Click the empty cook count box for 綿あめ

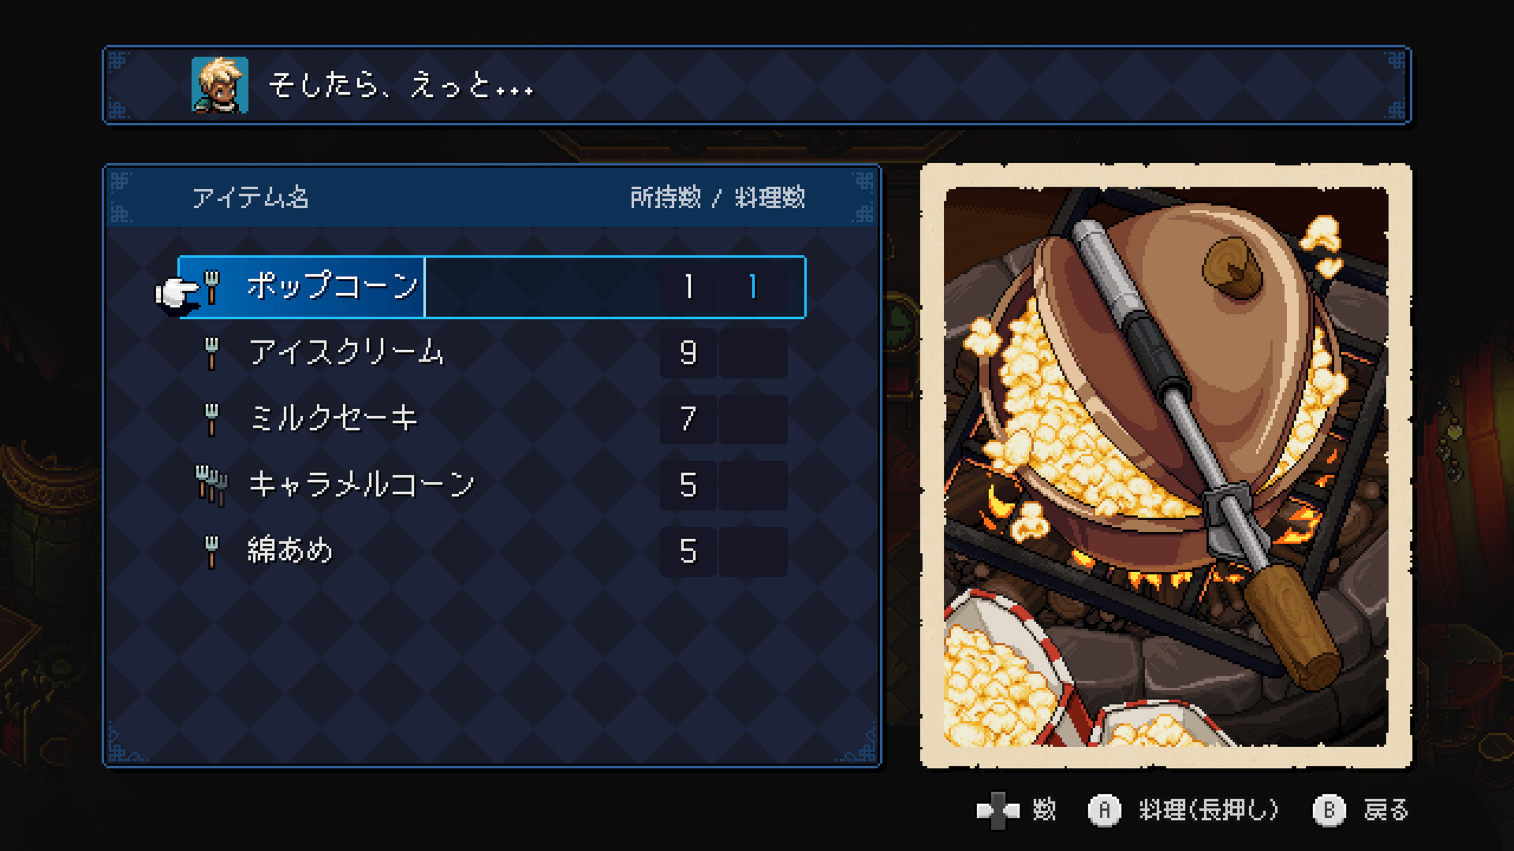click(753, 552)
